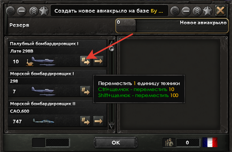Click move-one-unit button for САО.600
Viewport: 232px width, 152px height.
(x=85, y=121)
